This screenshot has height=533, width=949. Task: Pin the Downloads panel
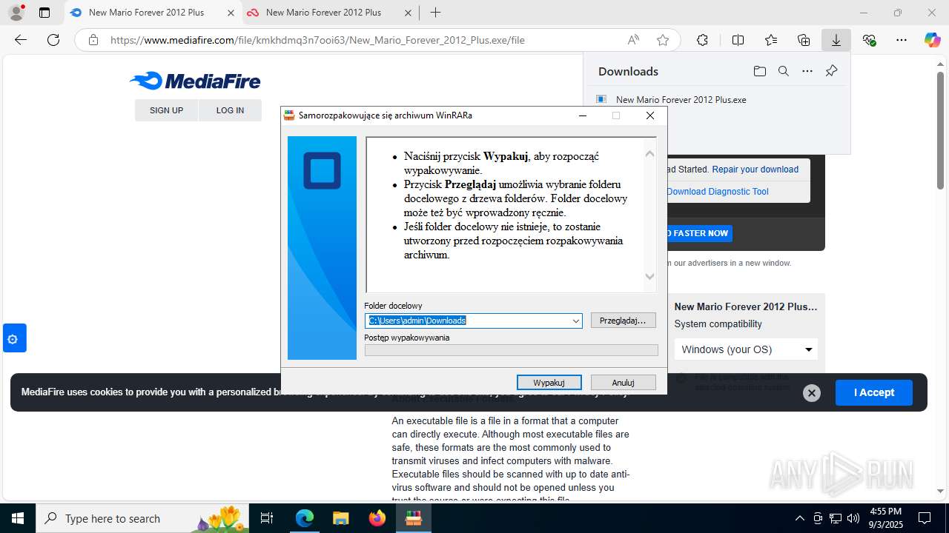(831, 71)
